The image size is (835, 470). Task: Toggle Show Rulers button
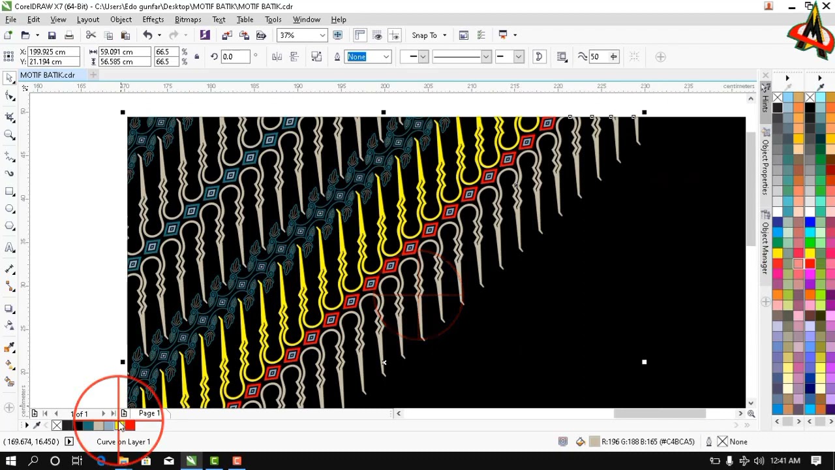pos(359,35)
